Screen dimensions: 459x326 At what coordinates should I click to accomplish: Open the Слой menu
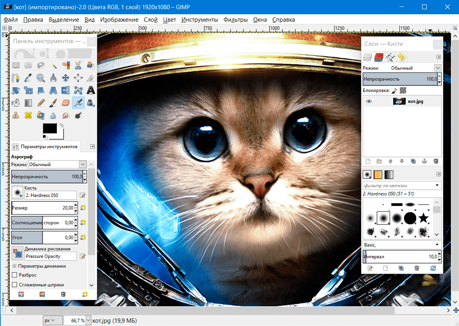pyautogui.click(x=151, y=20)
